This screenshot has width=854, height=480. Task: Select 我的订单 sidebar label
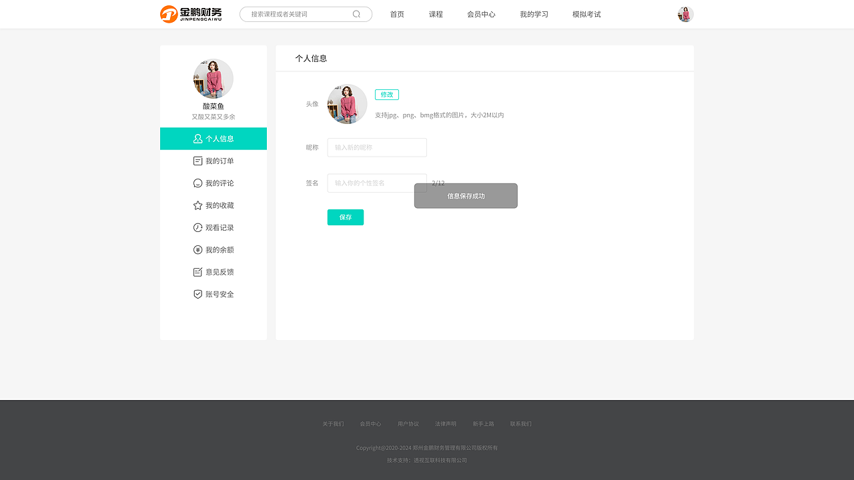(x=220, y=161)
